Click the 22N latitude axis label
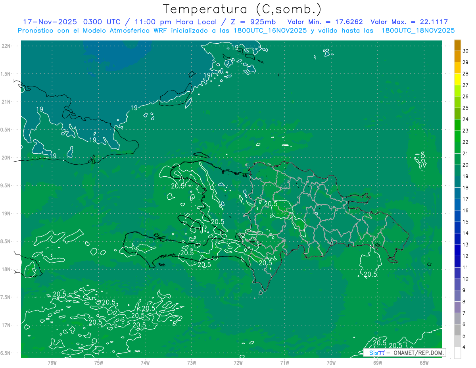Screen dimensions: 476x368 [x=6, y=46]
